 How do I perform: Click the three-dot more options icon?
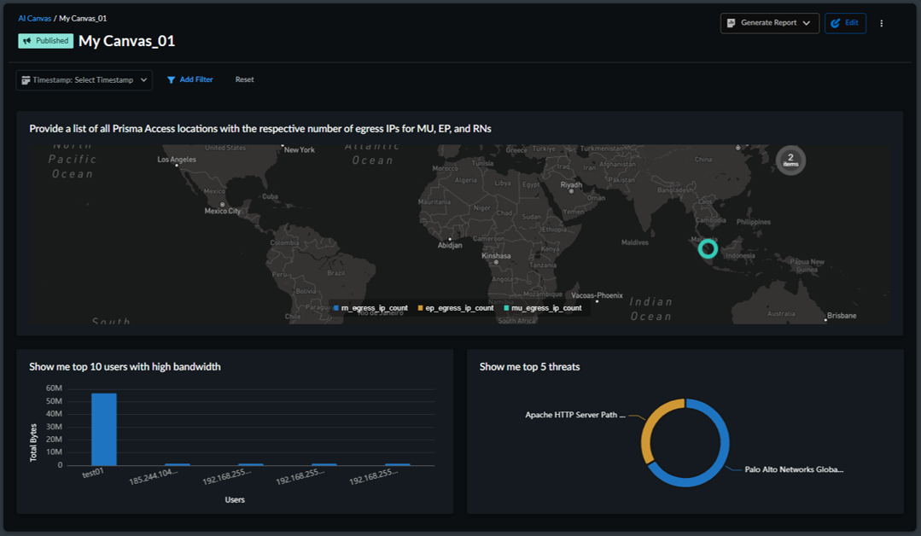(882, 24)
